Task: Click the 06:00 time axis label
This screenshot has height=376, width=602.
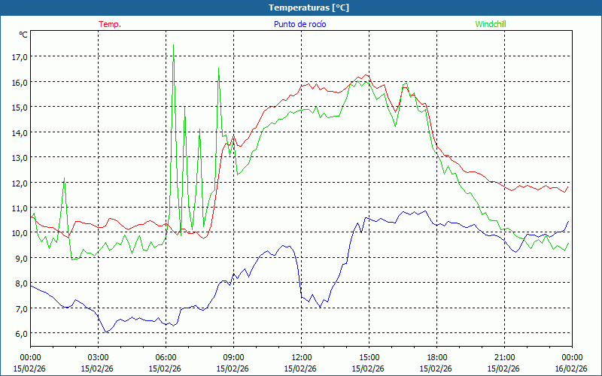Action: 166,357
